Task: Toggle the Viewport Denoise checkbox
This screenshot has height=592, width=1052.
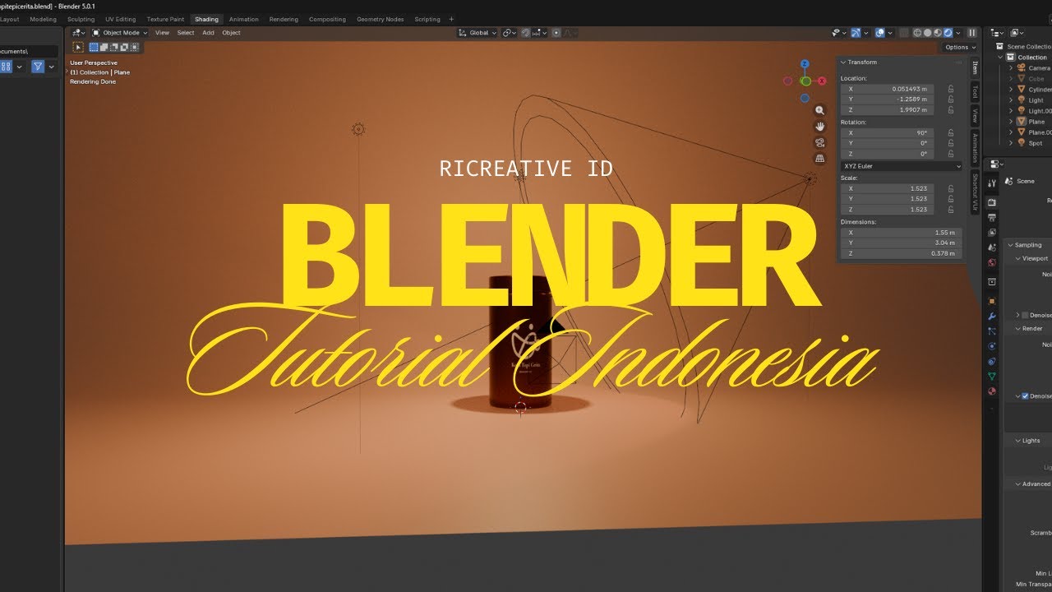Action: click(x=1025, y=315)
